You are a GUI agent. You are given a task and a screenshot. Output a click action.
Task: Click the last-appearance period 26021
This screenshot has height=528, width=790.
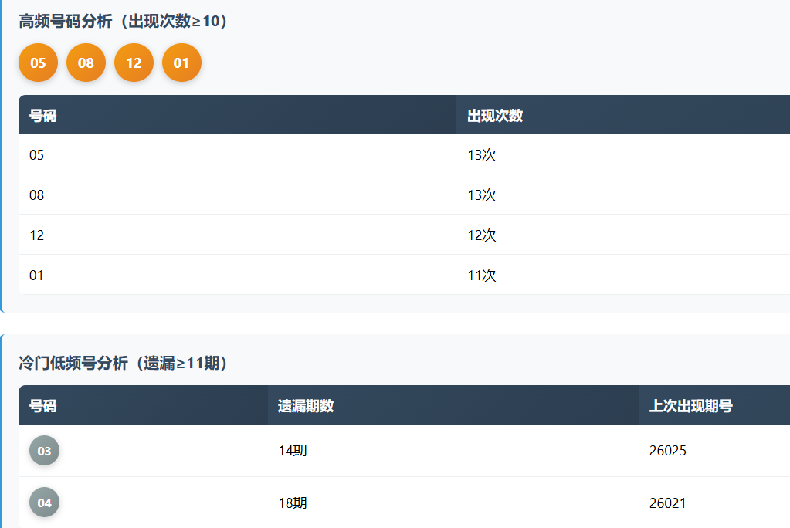(x=667, y=503)
